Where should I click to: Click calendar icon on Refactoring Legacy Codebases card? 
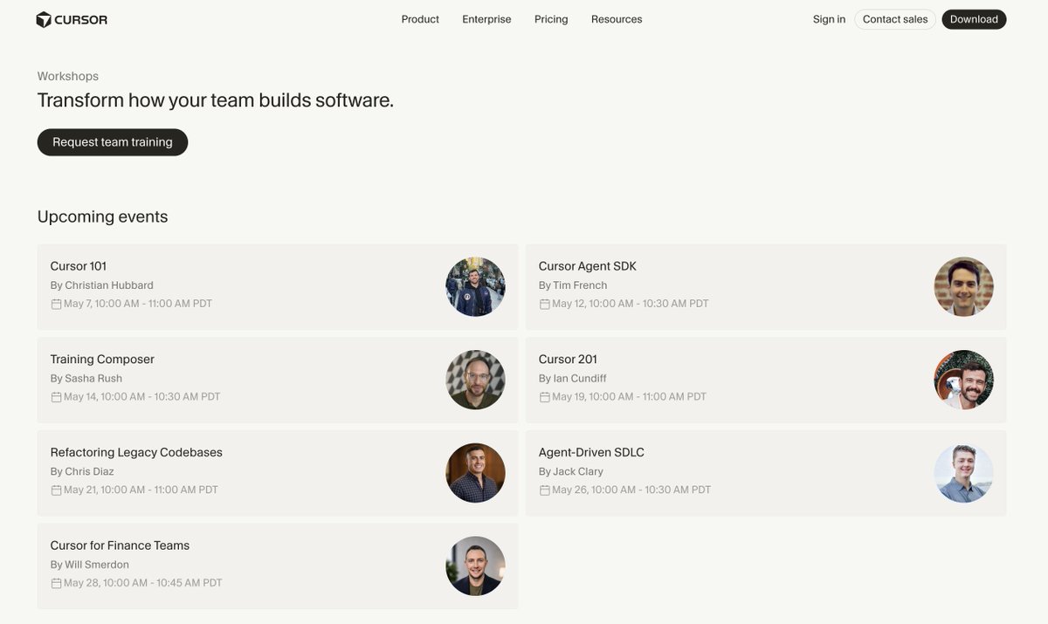56,490
